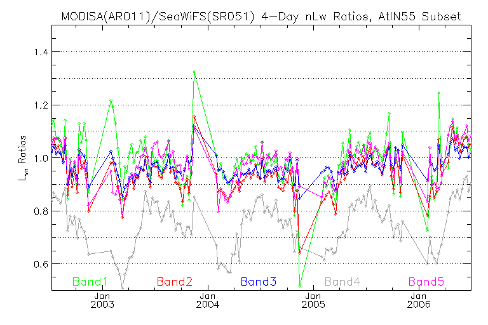Click the 0.8 y-axis tick label
Viewport: 488px width, 325px height.
coord(41,211)
